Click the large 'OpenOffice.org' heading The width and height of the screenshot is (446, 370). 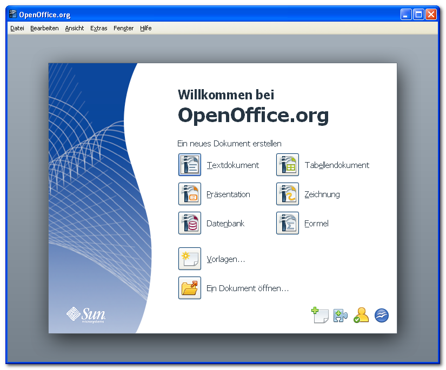click(253, 116)
